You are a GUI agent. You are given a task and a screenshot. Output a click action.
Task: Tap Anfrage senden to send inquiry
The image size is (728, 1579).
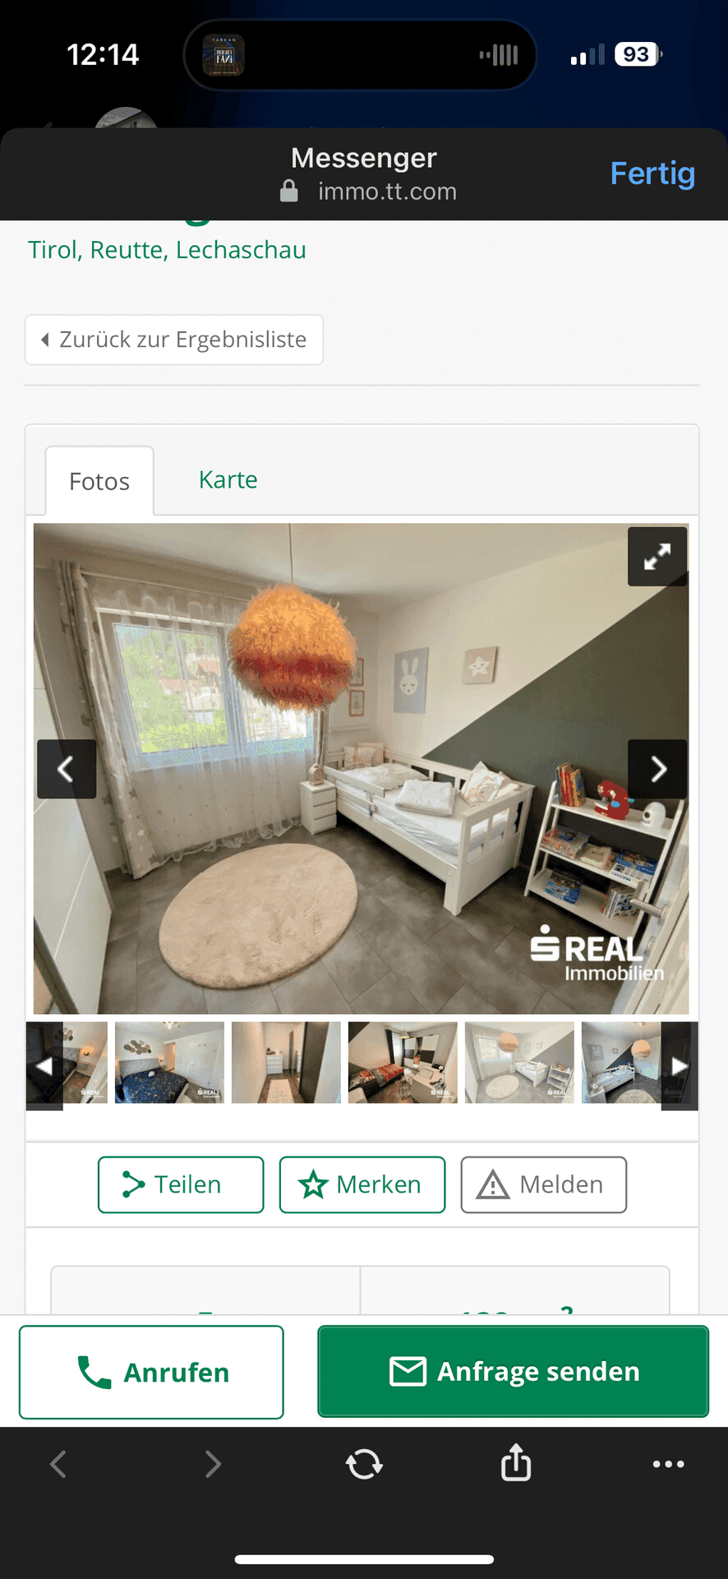tap(514, 1371)
